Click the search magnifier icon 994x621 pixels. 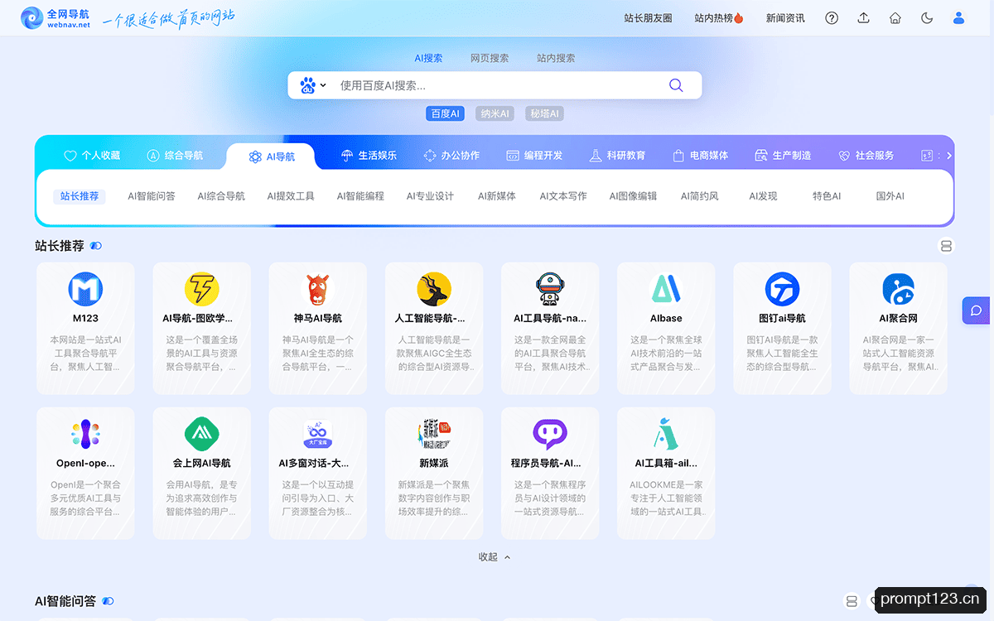point(676,85)
